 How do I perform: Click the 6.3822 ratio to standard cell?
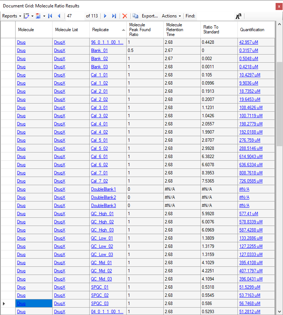[219, 157]
